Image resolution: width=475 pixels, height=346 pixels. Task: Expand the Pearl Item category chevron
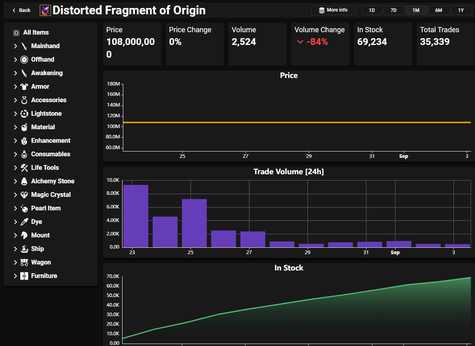tap(16, 208)
